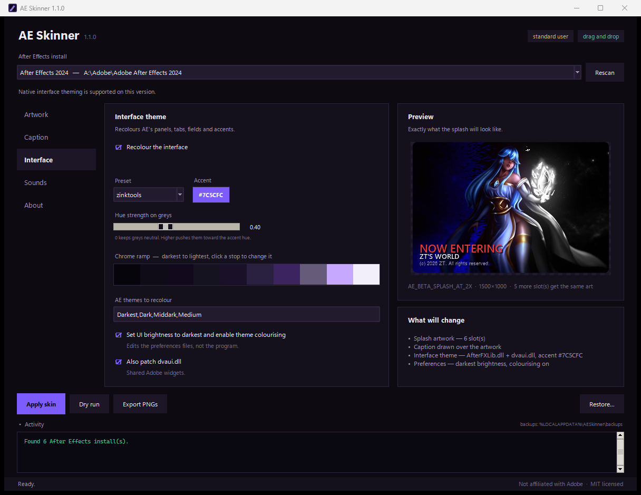
Task: Click the deep purple seventh chrome ramp stop
Action: click(287, 275)
